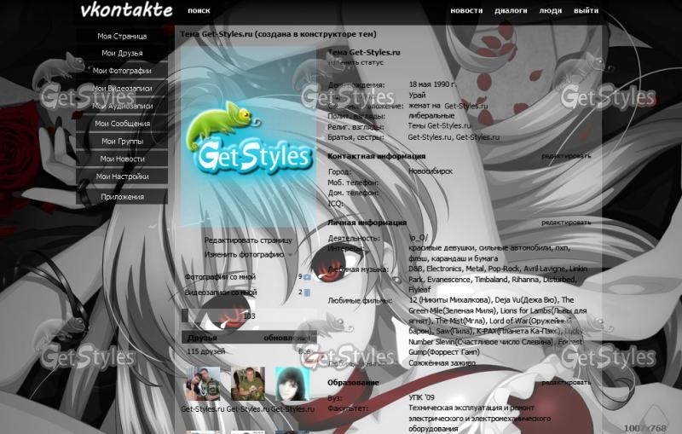Open Приложения in the sidebar
Viewport: 682px width, 434px height.
(122, 197)
